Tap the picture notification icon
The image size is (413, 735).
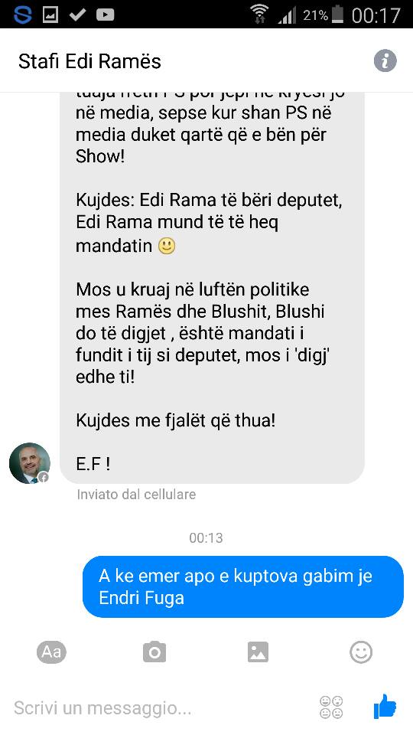50,15
